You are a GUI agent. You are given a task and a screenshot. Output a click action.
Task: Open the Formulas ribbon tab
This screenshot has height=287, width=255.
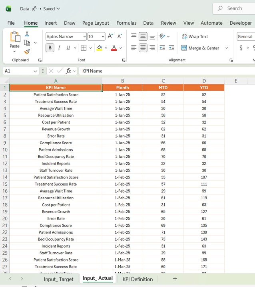pos(126,23)
